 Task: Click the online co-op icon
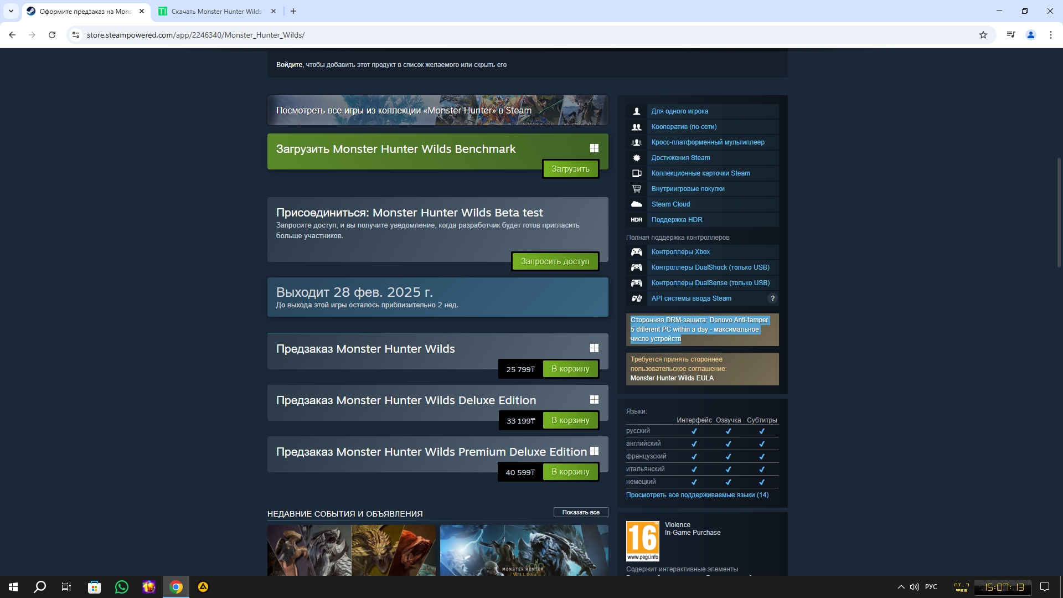coord(637,127)
